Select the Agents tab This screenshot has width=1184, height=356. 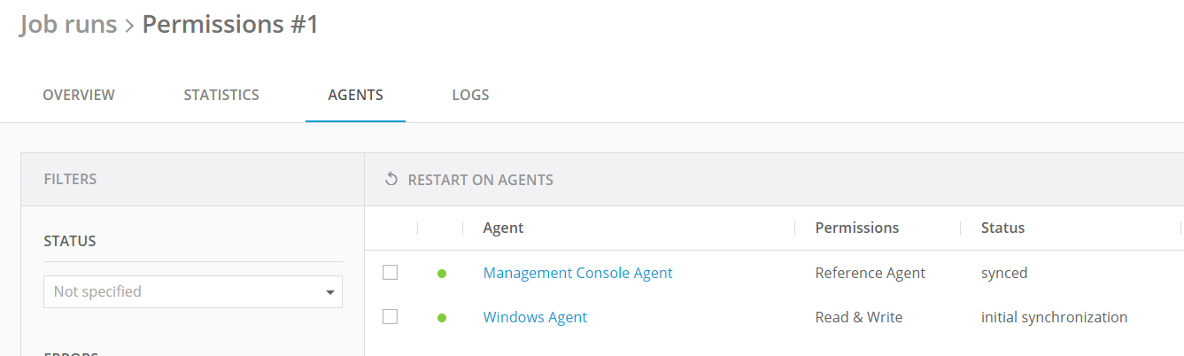[x=355, y=95]
